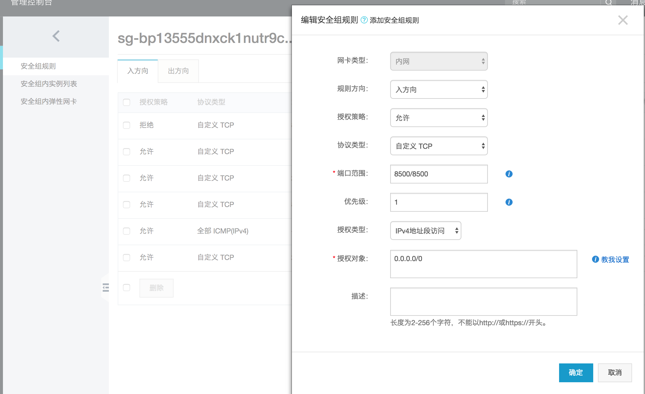This screenshot has height=394, width=645.
Task: Click the help question mark icon beside dialog title
Action: click(364, 20)
